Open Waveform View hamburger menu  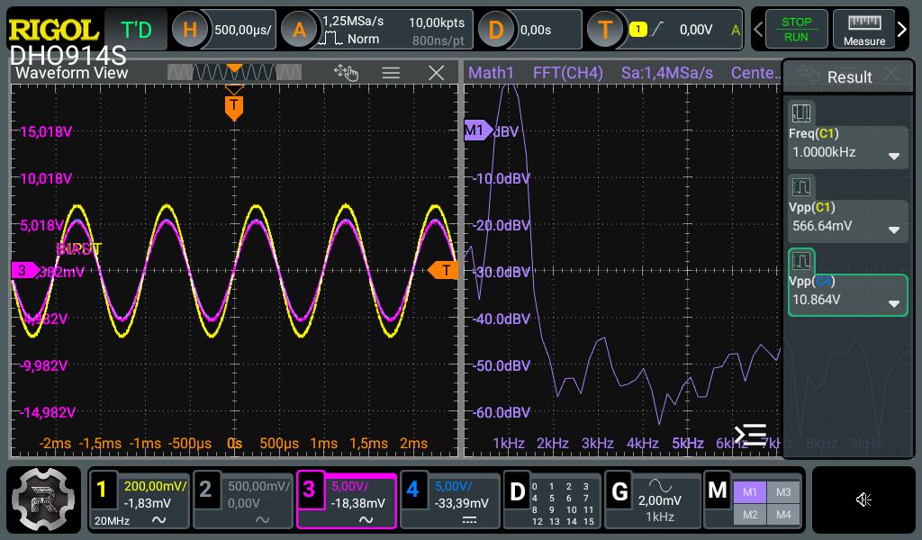coord(391,73)
